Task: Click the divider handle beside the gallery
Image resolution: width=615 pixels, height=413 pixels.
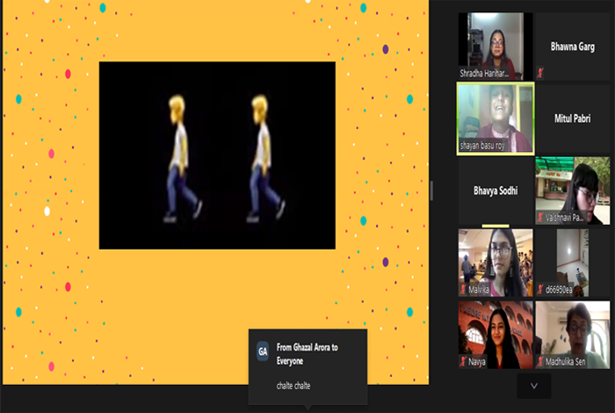Action: click(431, 191)
